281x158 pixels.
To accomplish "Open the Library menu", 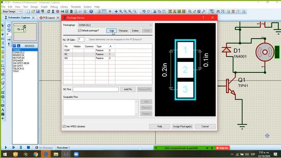I will click(x=64, y=7).
